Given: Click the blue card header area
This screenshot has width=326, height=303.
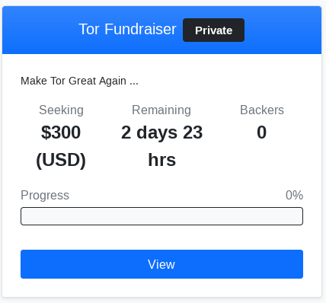Looking at the screenshot, I should pos(161,30).
